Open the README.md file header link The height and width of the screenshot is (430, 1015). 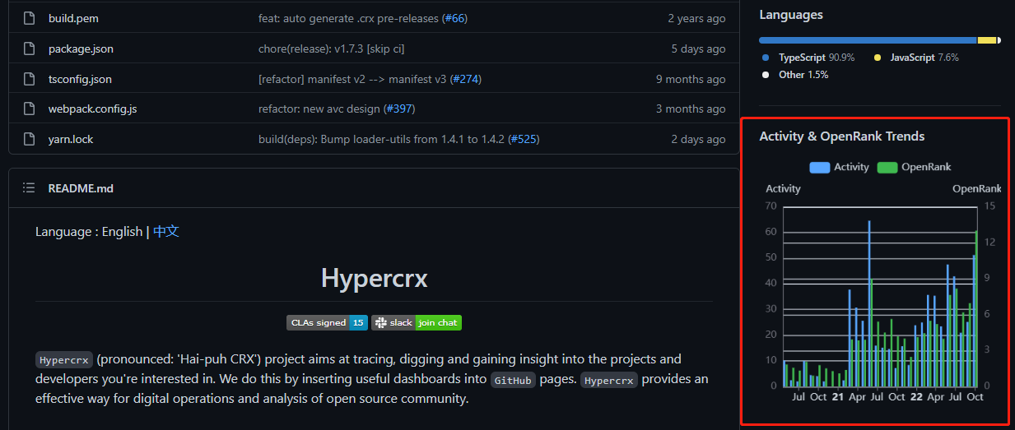(x=81, y=188)
